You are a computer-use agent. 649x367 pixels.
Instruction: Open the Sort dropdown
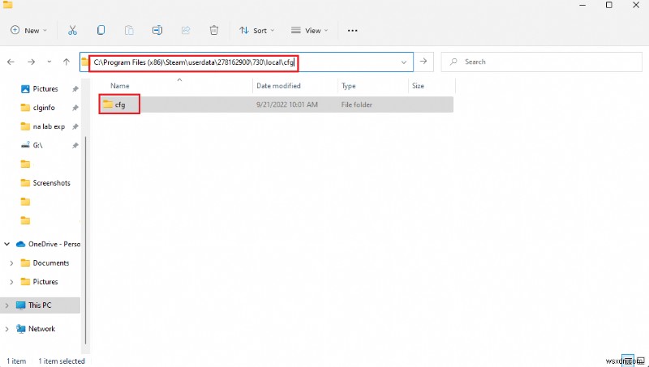tap(256, 30)
